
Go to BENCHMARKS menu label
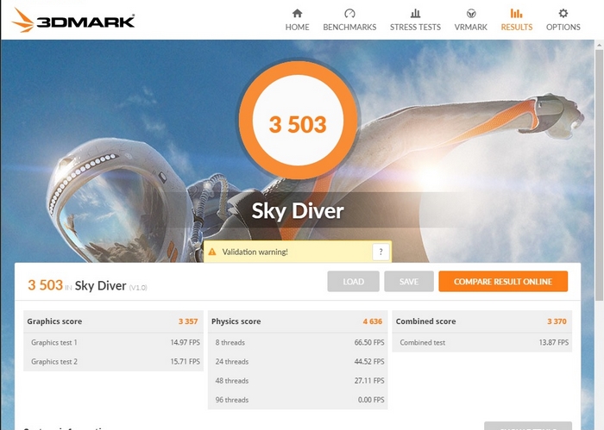[x=349, y=28]
